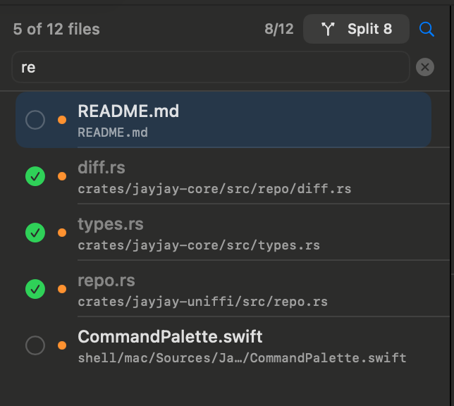Mark CommandPalette.swift as reviewed

coord(35,345)
